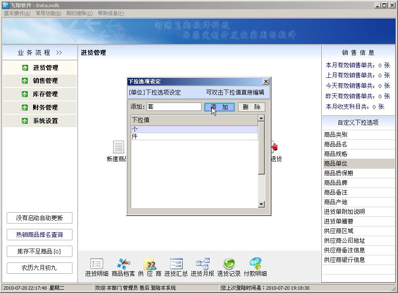
Task: Click scroll down arrow in dropdown value list
Action: [x=261, y=204]
